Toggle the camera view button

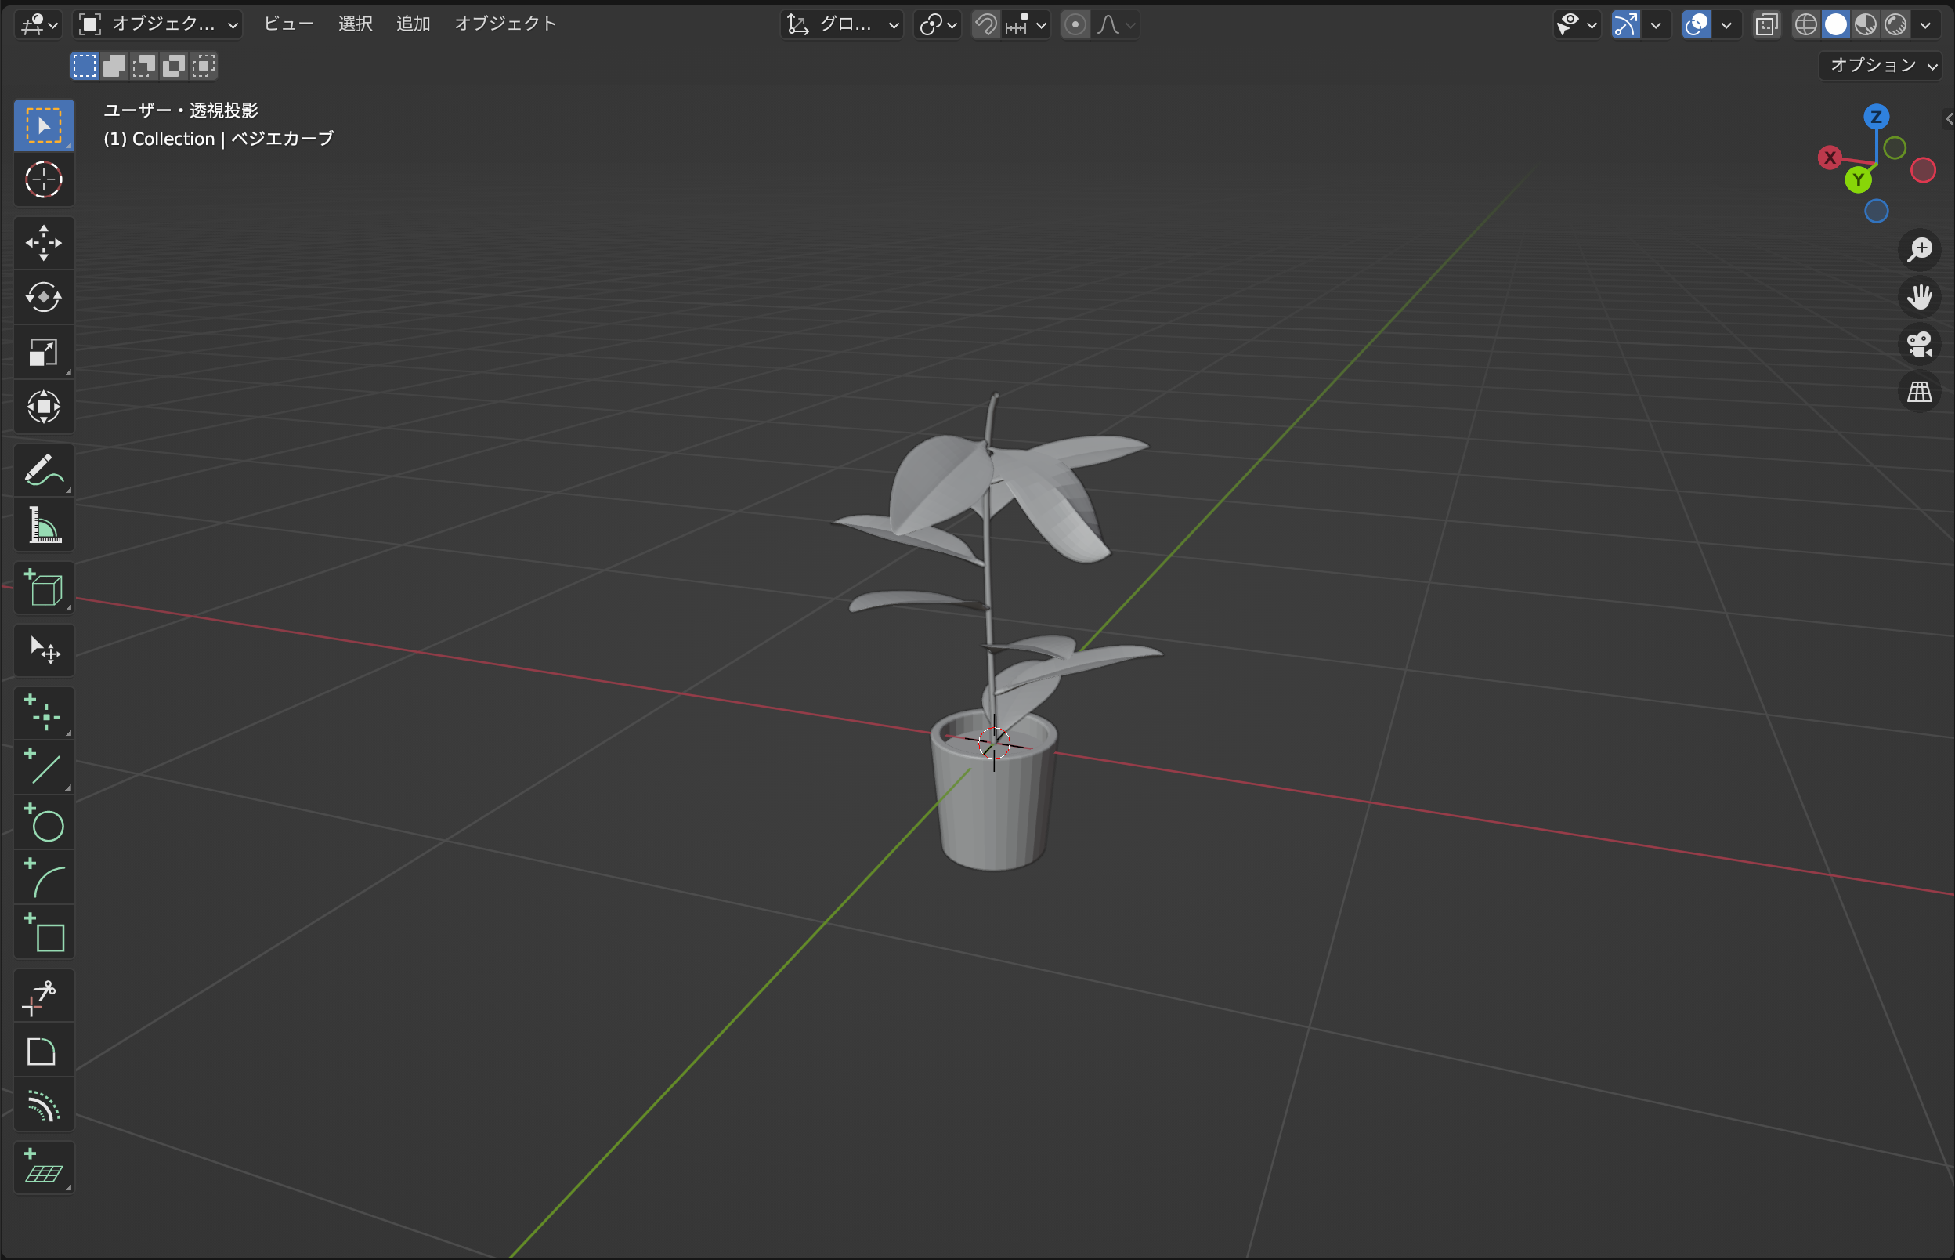pyautogui.click(x=1919, y=345)
